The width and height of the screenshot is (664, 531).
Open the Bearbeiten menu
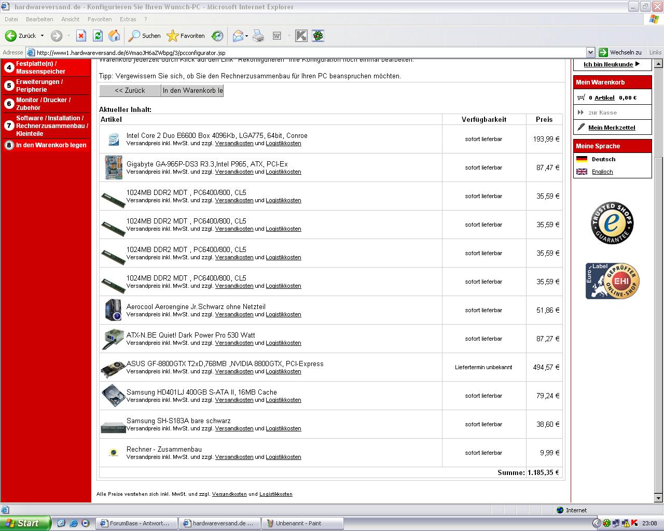click(39, 19)
